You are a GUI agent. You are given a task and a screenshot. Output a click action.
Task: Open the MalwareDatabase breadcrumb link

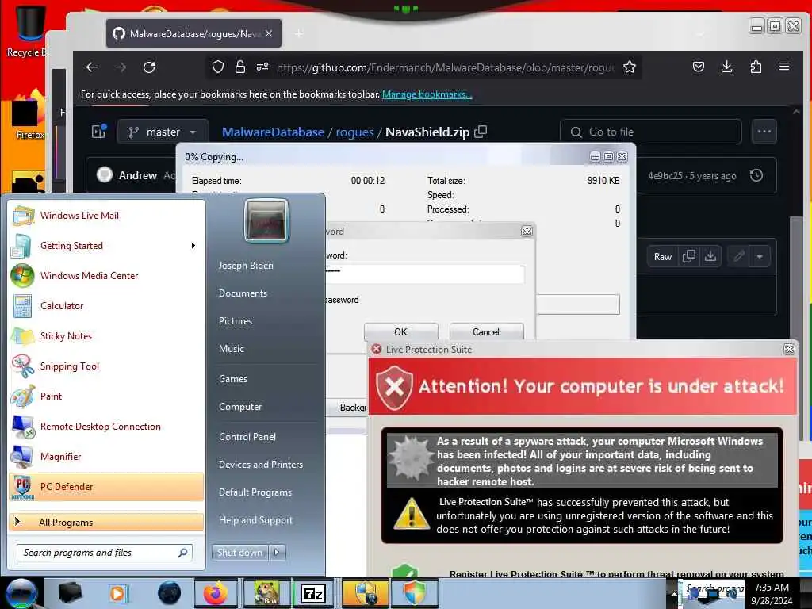pos(273,132)
